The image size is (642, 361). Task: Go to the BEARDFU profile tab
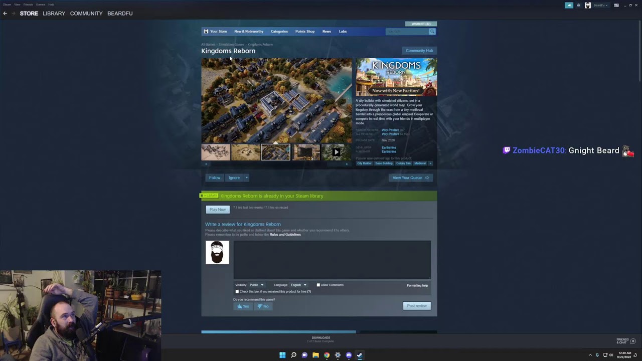pyautogui.click(x=120, y=14)
